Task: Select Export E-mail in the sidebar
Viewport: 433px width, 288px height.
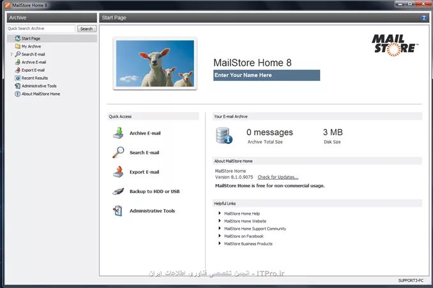Action: 33,70
